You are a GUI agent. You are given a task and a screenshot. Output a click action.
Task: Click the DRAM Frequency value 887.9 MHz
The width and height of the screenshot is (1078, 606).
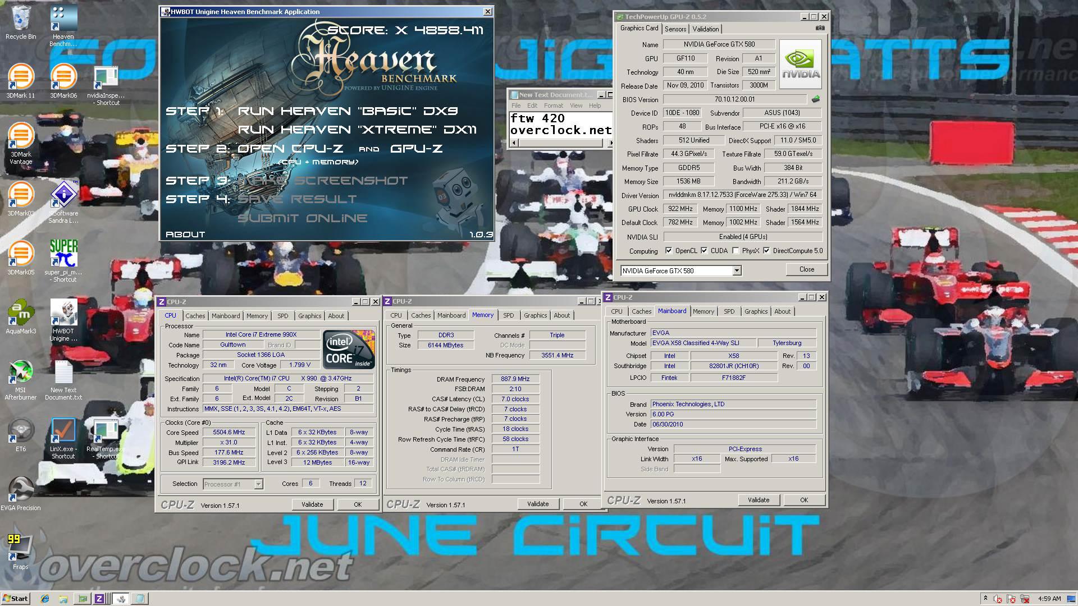[515, 379]
